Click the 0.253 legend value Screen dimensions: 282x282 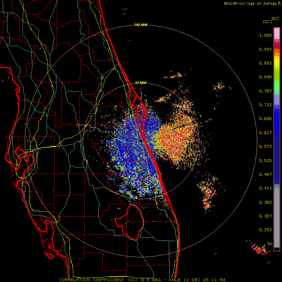265,230
